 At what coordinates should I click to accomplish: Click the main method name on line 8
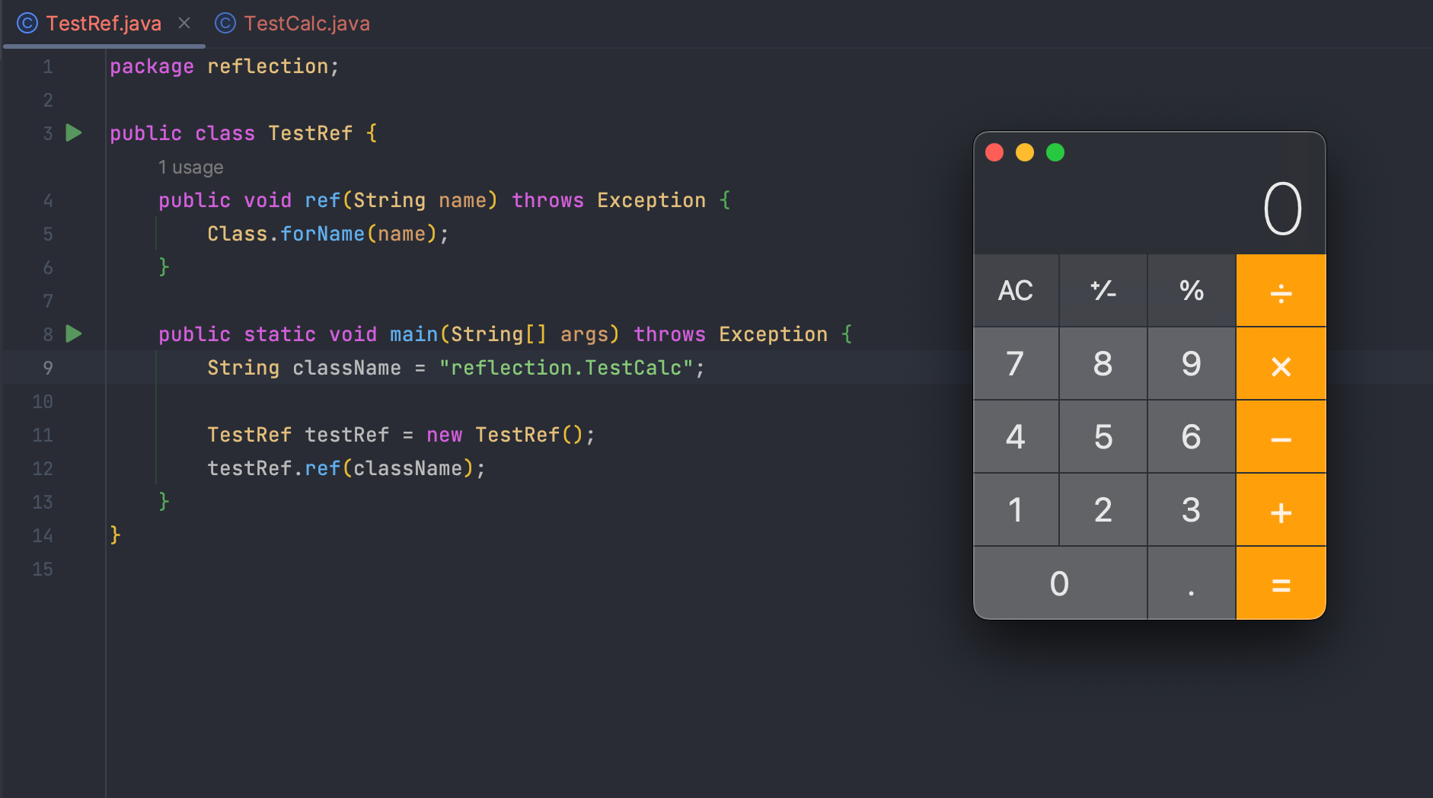click(413, 334)
